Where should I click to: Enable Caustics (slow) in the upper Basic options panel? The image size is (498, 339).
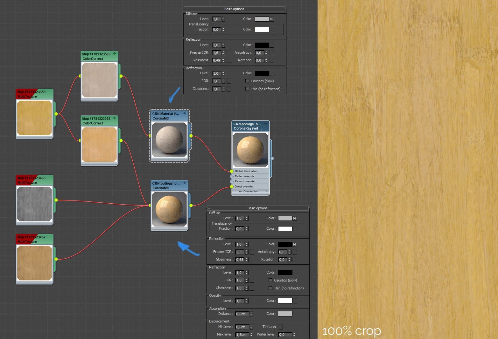247,81
